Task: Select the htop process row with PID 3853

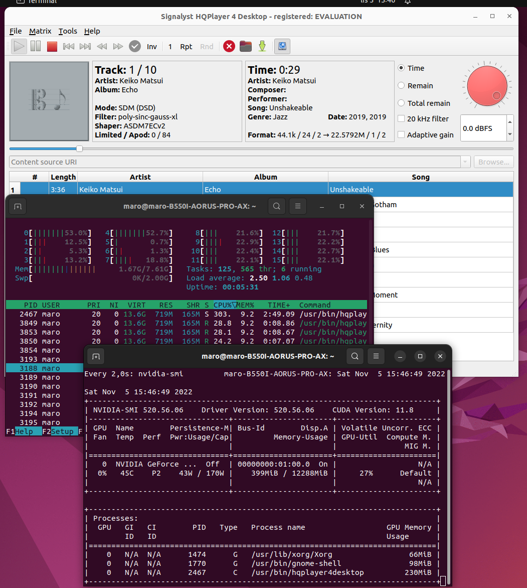Action: click(x=187, y=332)
